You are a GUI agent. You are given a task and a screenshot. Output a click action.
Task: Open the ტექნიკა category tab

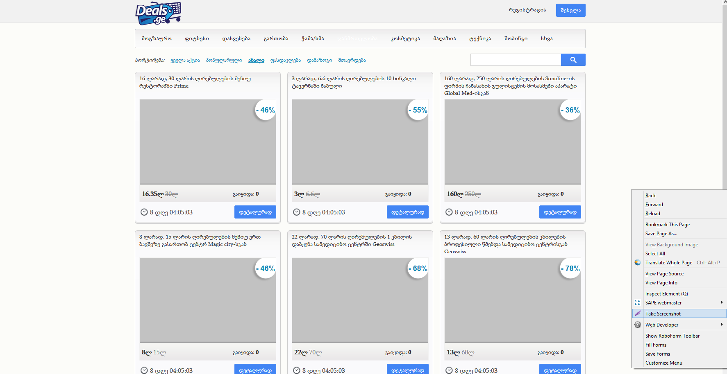point(480,38)
